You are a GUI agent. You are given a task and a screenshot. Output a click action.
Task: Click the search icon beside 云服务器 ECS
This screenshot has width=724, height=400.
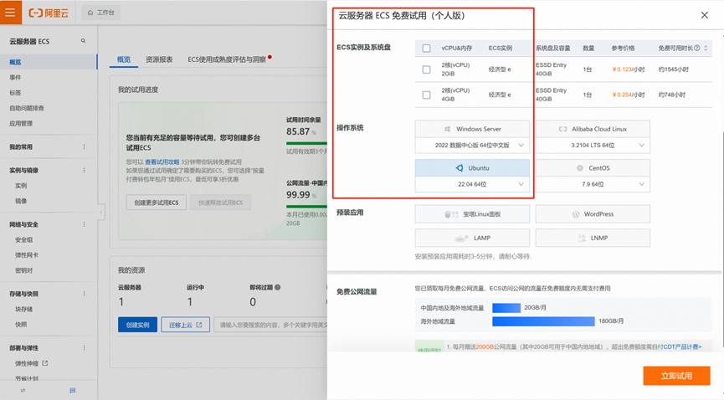point(83,41)
